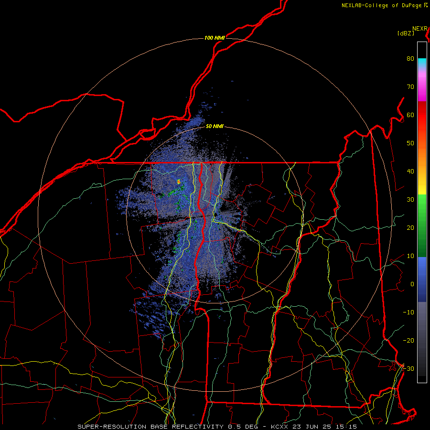The height and width of the screenshot is (430, 430).
Task: Pick the green segment of the reflectivity color bar
Action: 422,226
